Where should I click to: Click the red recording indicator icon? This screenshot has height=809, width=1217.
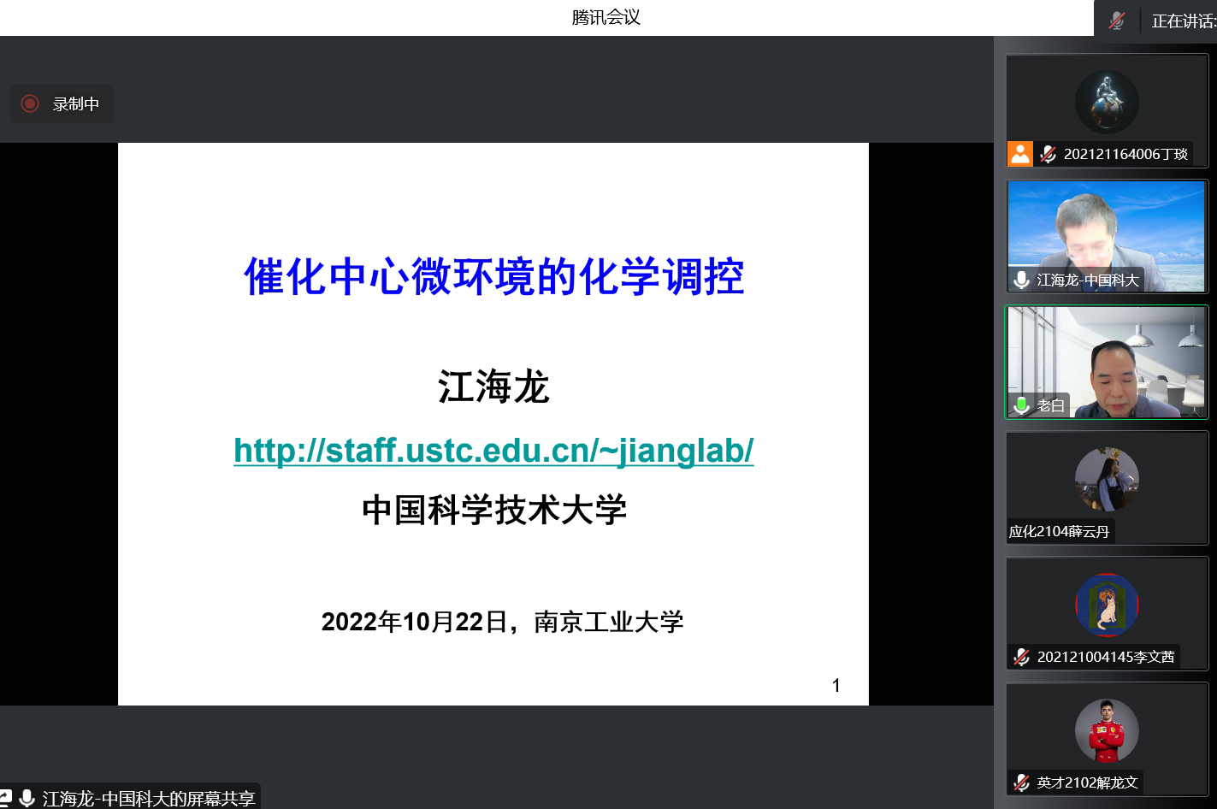[30, 103]
